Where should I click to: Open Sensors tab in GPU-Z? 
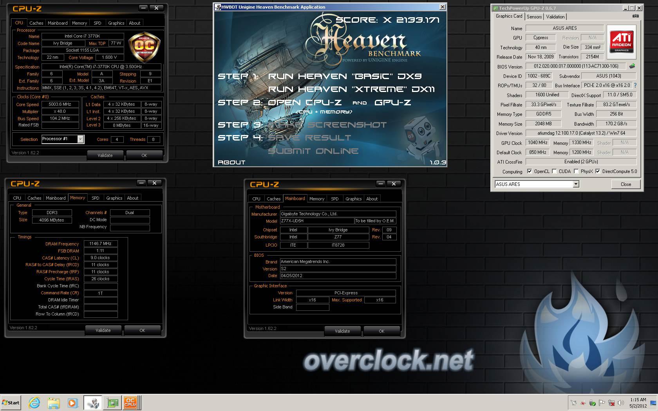(534, 16)
